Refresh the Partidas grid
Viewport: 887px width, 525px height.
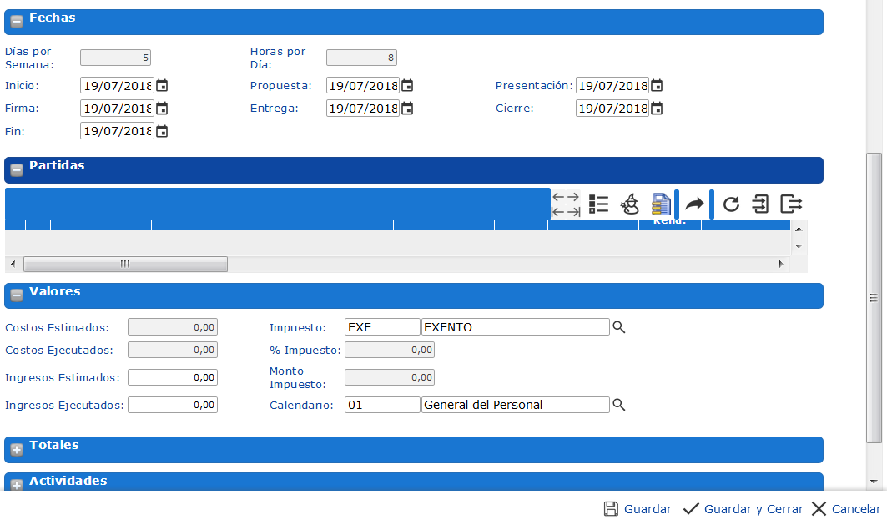731,204
